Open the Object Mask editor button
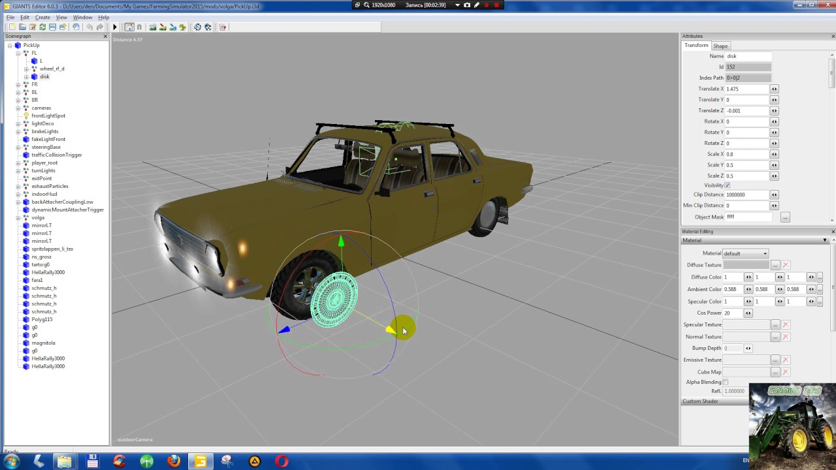This screenshot has width=836, height=470. coord(785,217)
